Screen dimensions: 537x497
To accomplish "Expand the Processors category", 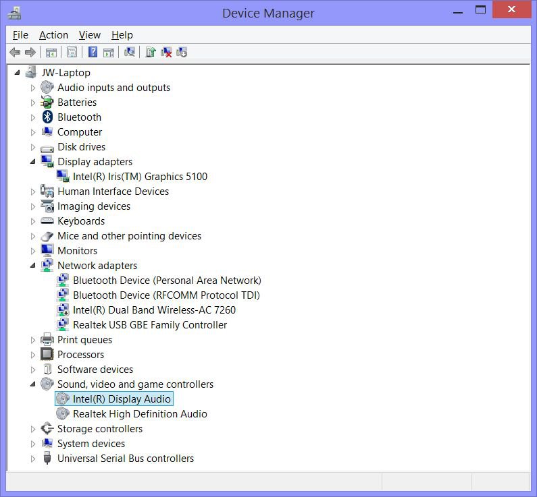I will [x=32, y=355].
